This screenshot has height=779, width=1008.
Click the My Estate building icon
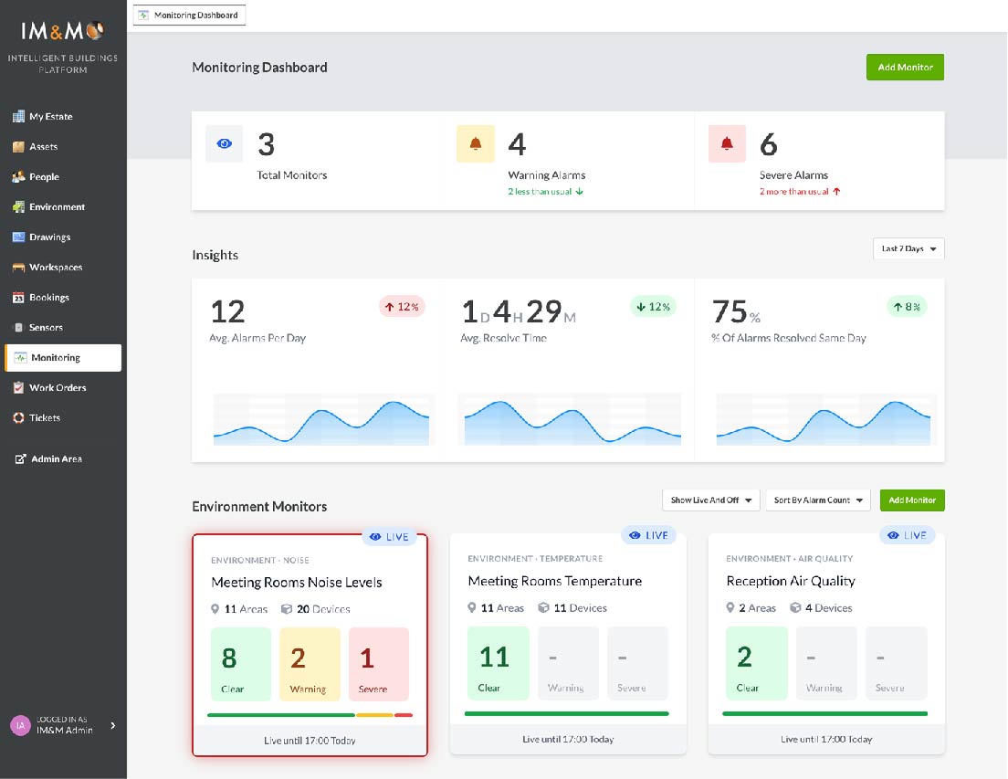point(18,117)
